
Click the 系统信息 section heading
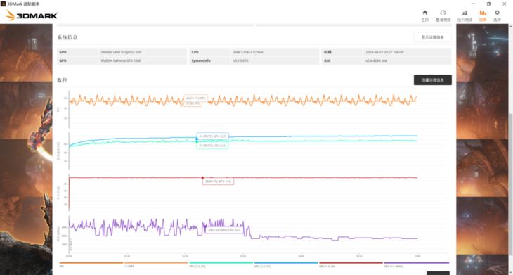tap(67, 37)
